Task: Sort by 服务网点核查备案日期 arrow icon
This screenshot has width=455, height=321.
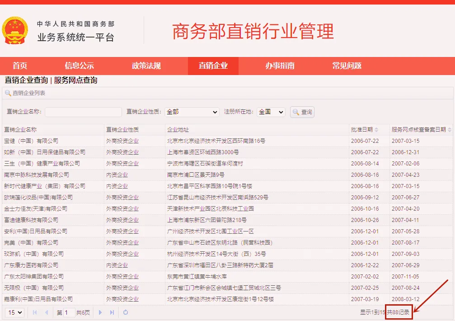Action: coord(450,130)
